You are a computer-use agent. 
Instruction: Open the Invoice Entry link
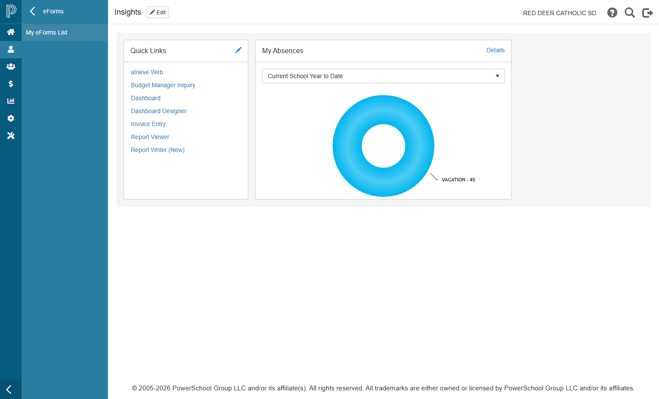[148, 124]
